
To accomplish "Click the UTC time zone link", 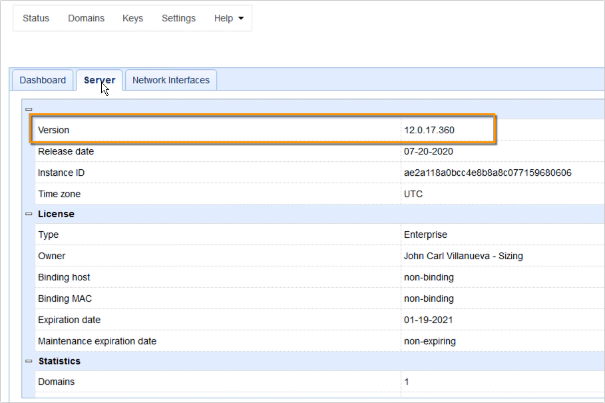I will (413, 194).
